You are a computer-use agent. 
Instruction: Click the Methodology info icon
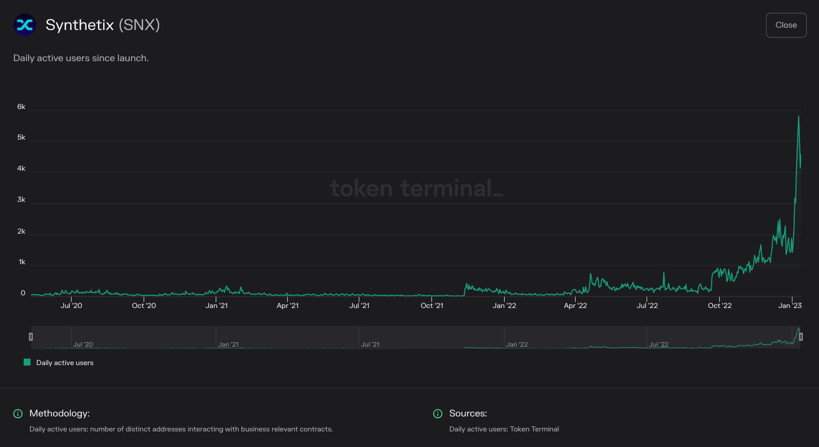(x=17, y=414)
